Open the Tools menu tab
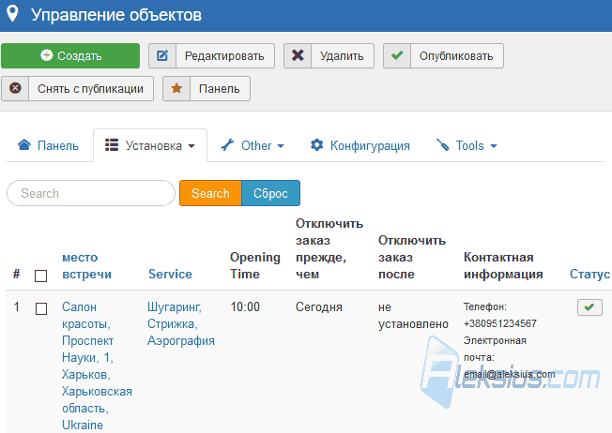 [467, 145]
